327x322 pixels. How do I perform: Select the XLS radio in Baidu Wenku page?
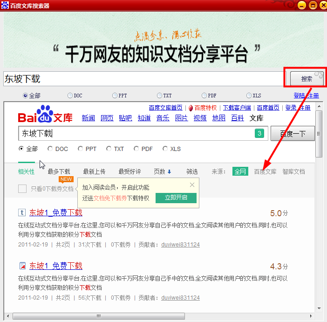(165, 149)
